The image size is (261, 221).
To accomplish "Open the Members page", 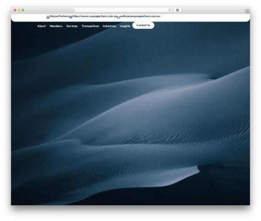I will click(56, 26).
